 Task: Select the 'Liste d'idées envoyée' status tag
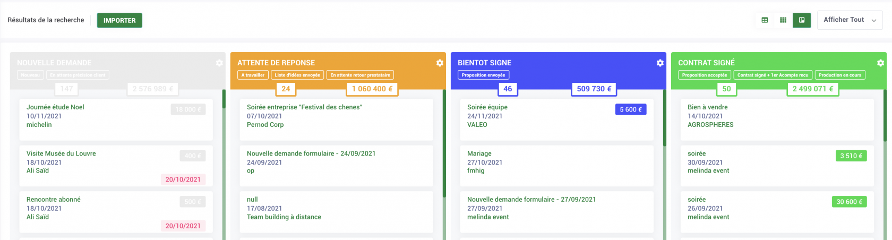(x=297, y=75)
